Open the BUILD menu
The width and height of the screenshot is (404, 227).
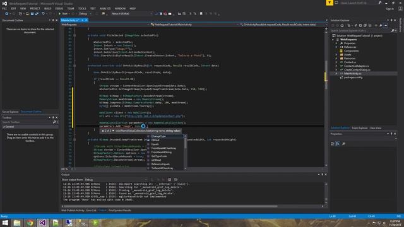[48, 8]
